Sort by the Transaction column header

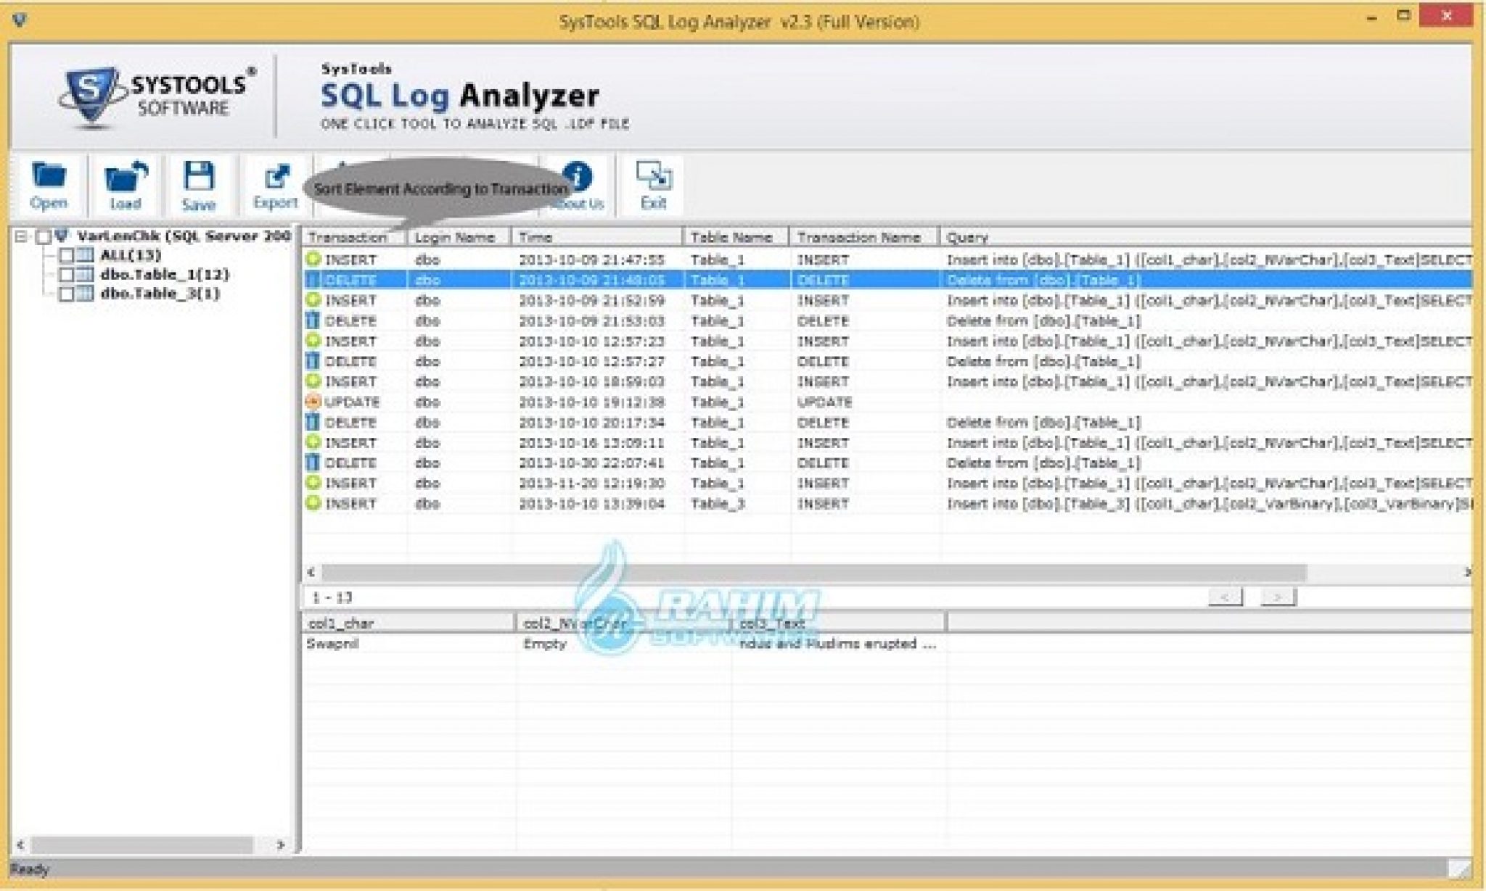(348, 238)
